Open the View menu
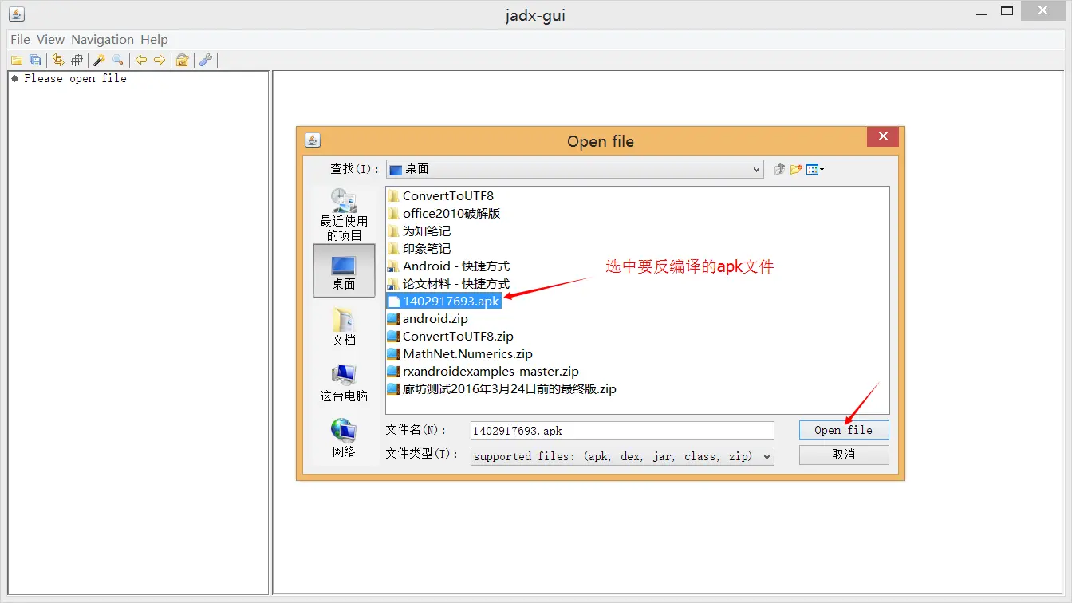 coord(50,39)
